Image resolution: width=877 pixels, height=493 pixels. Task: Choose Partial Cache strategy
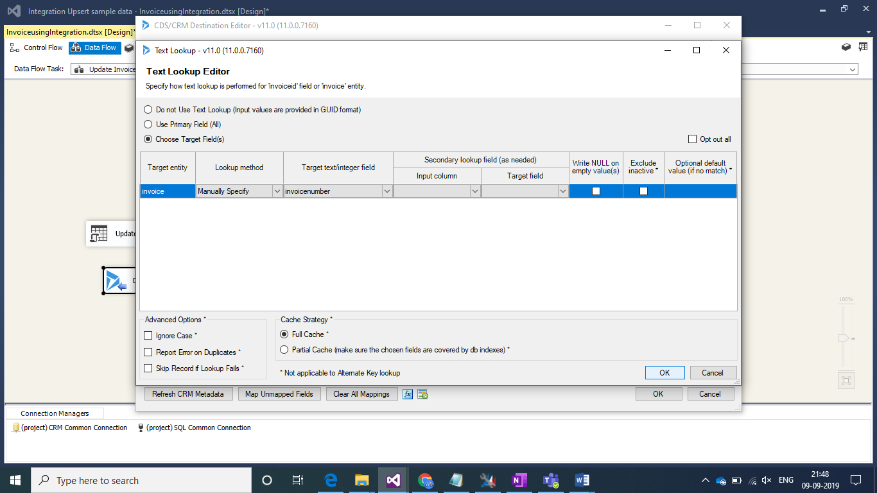click(x=284, y=350)
